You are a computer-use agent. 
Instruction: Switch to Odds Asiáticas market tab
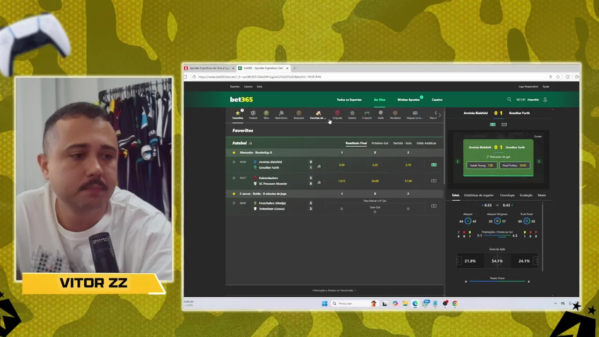coord(426,143)
